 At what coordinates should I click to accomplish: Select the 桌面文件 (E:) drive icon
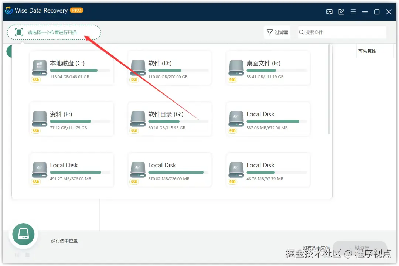click(236, 68)
